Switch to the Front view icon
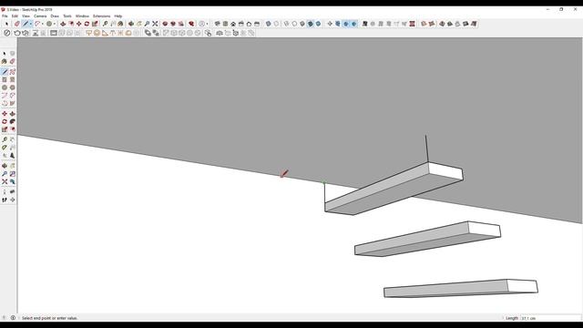Screen dimensions: 583x328 point(233,24)
